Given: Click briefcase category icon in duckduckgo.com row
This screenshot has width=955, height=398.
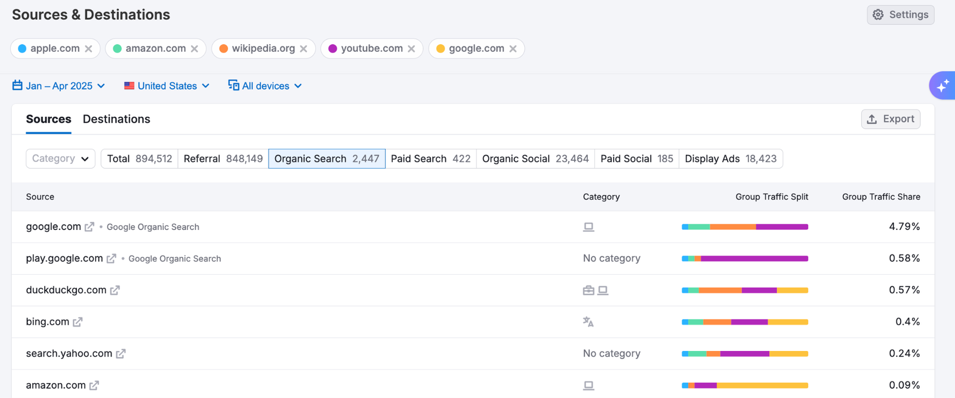Looking at the screenshot, I should (589, 290).
